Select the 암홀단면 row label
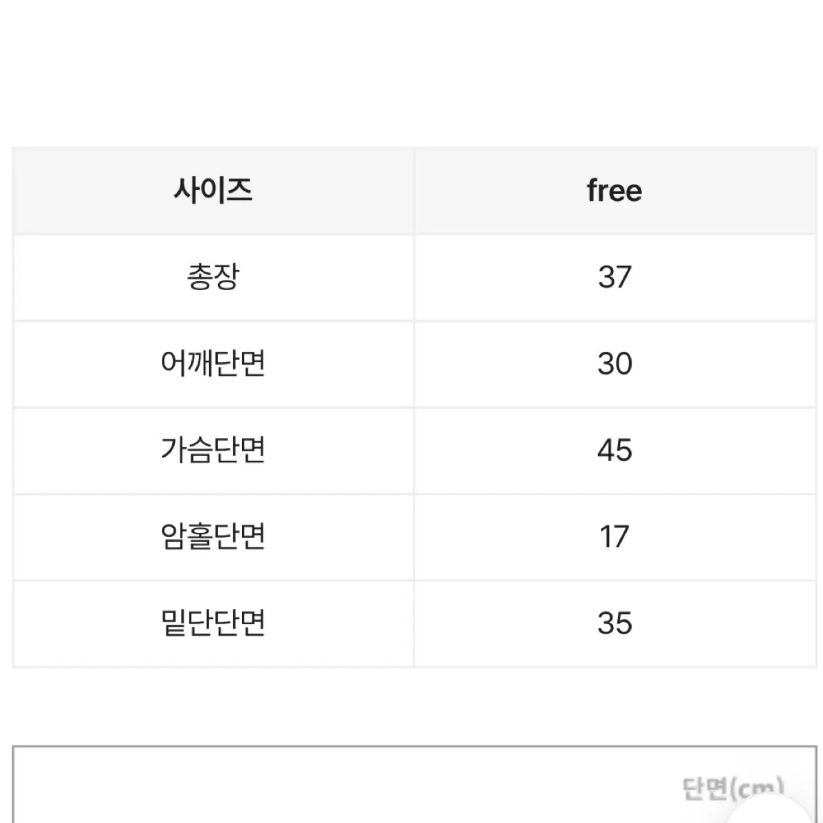 [x=213, y=537]
